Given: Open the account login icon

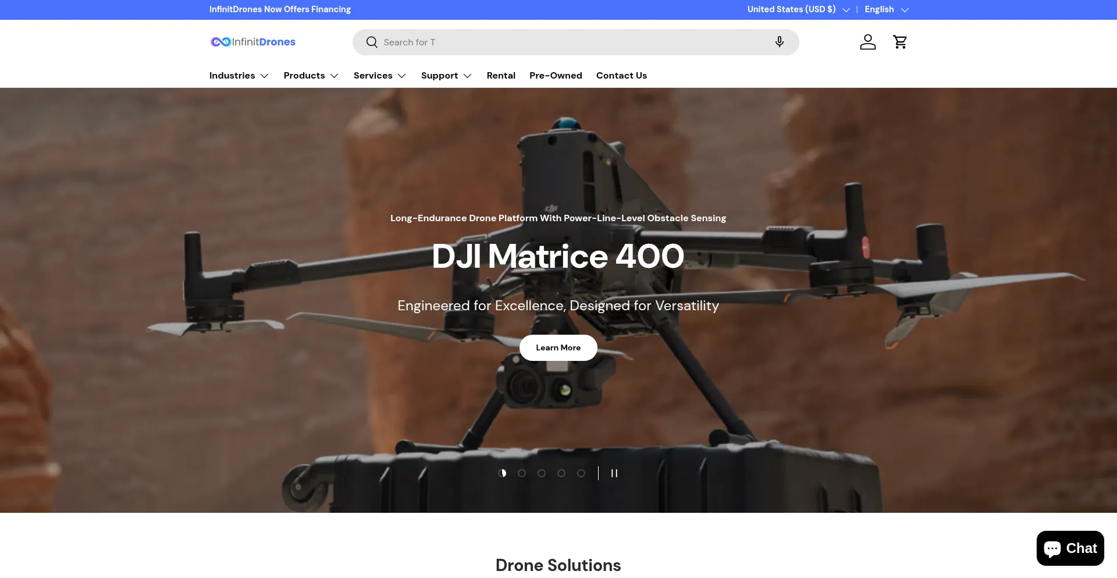Looking at the screenshot, I should click(868, 42).
